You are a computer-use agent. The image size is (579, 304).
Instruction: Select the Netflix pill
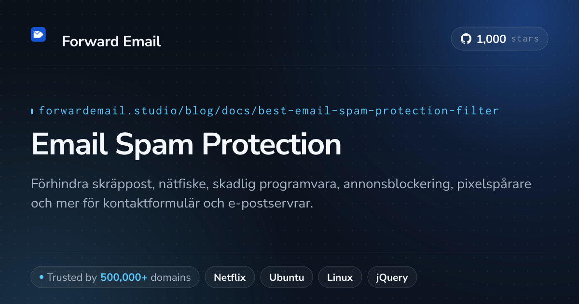pos(230,277)
